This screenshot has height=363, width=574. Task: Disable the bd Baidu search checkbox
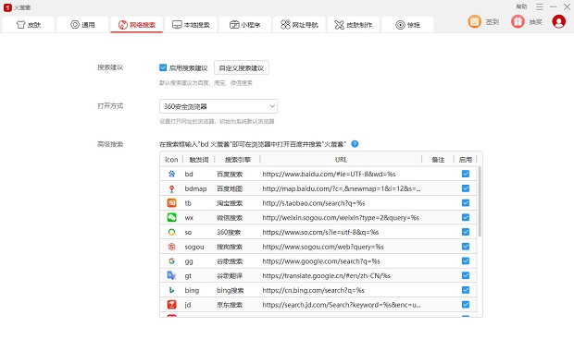(x=466, y=174)
